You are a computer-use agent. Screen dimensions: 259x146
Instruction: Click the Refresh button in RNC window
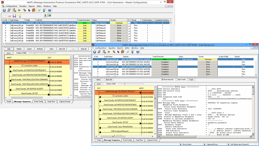(x=40, y=49)
